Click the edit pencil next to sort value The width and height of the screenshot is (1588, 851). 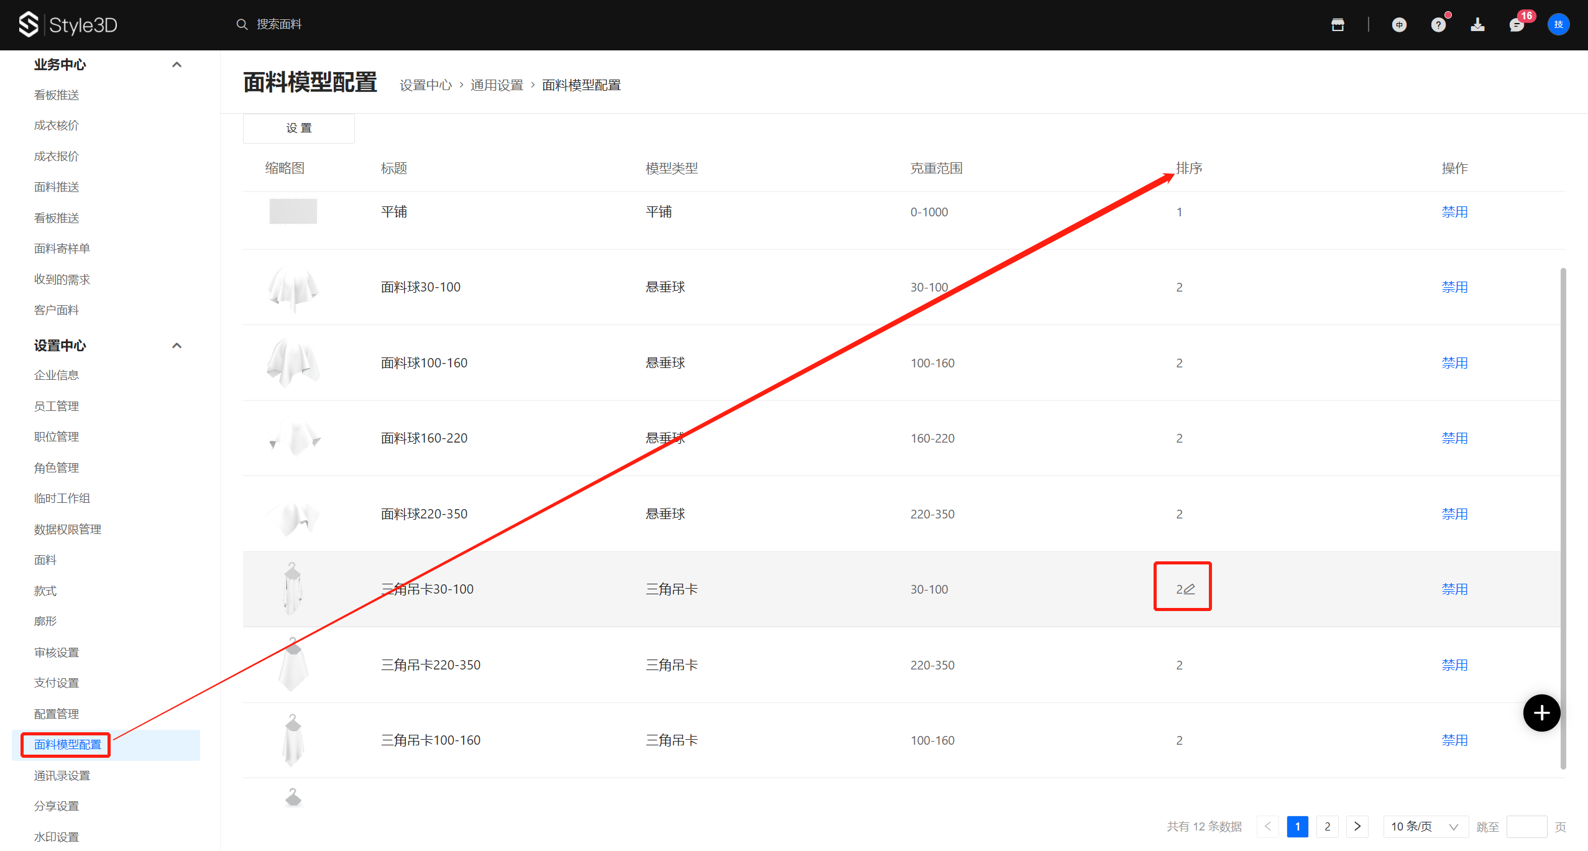tap(1189, 589)
